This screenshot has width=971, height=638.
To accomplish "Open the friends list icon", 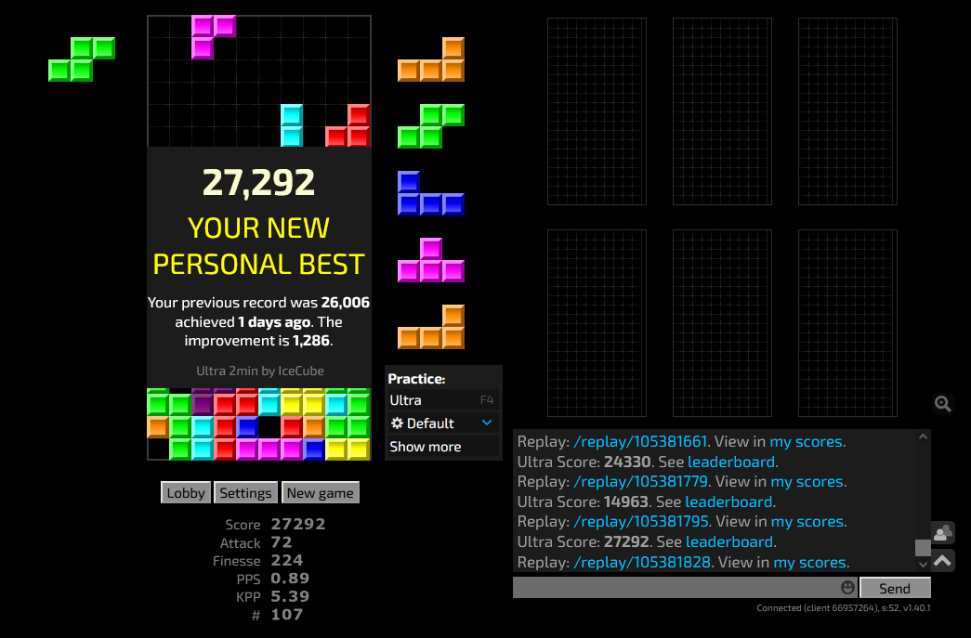I will click(942, 533).
